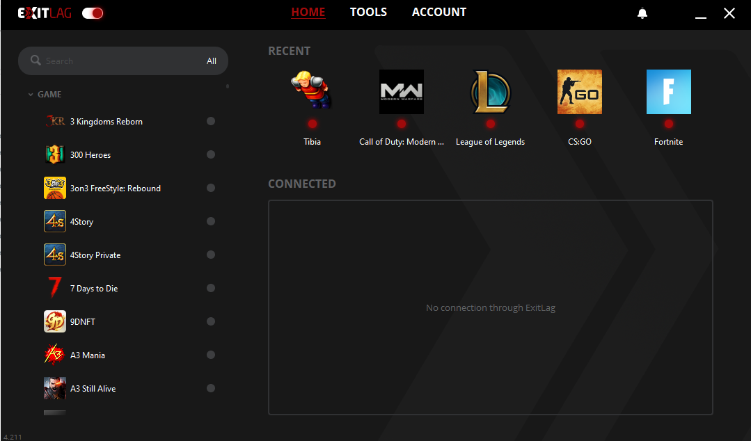The width and height of the screenshot is (751, 441).
Task: Collapse the GAME list section
Action: tap(31, 95)
